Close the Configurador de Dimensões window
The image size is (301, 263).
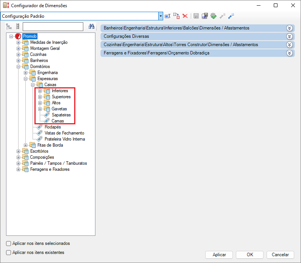(293, 5)
